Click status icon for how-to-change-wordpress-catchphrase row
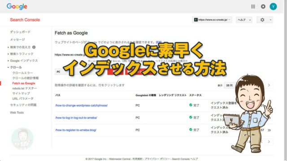 coord(191,105)
